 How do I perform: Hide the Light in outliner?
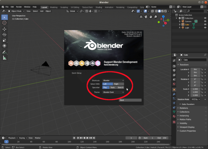[x=205, y=28]
